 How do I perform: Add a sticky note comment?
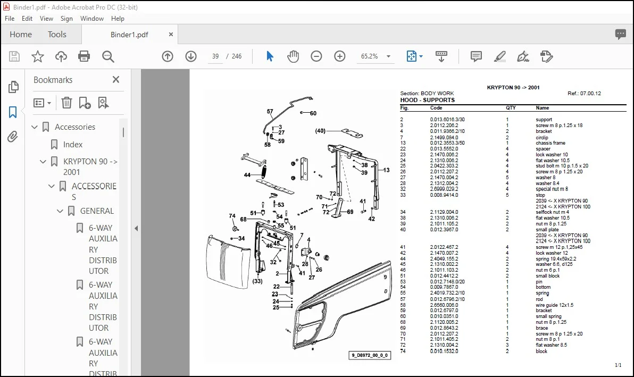477,56
